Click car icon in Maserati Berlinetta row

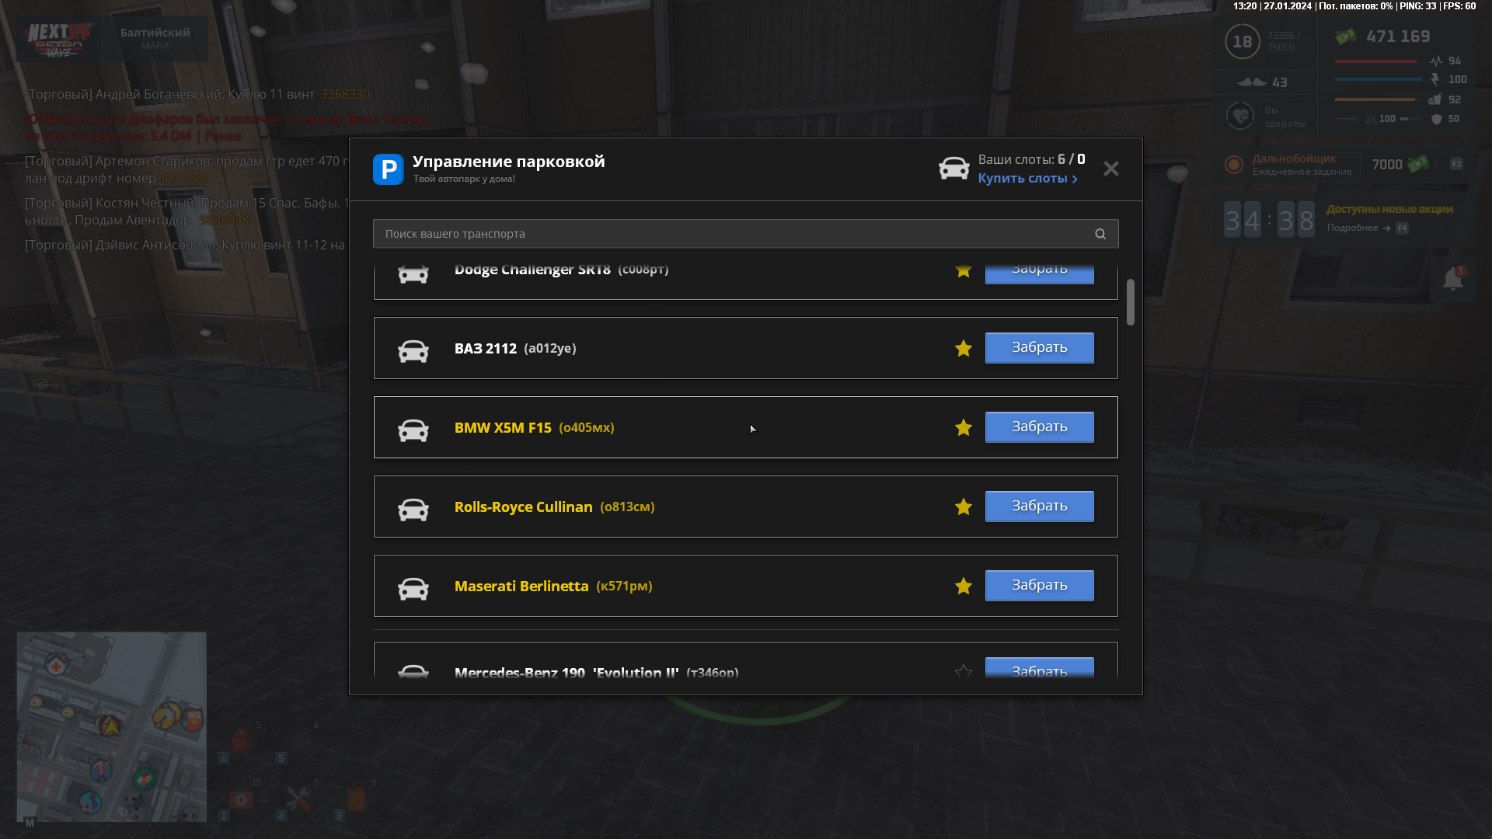pos(413,588)
